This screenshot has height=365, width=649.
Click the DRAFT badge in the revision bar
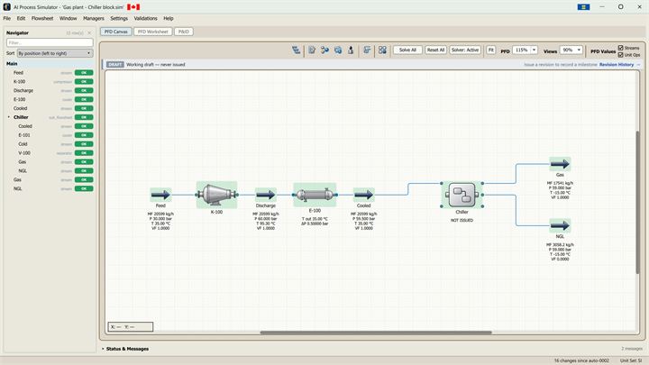(x=115, y=65)
